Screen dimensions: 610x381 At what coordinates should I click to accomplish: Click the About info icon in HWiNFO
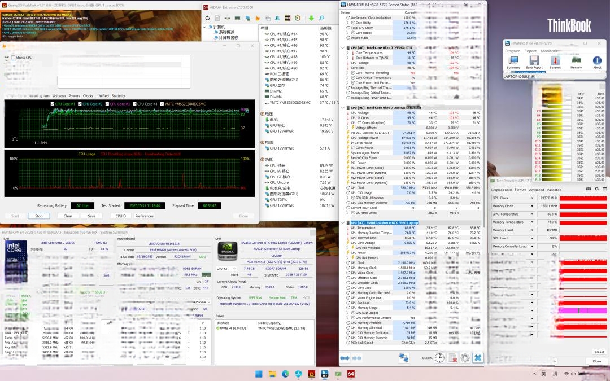pyautogui.click(x=597, y=62)
